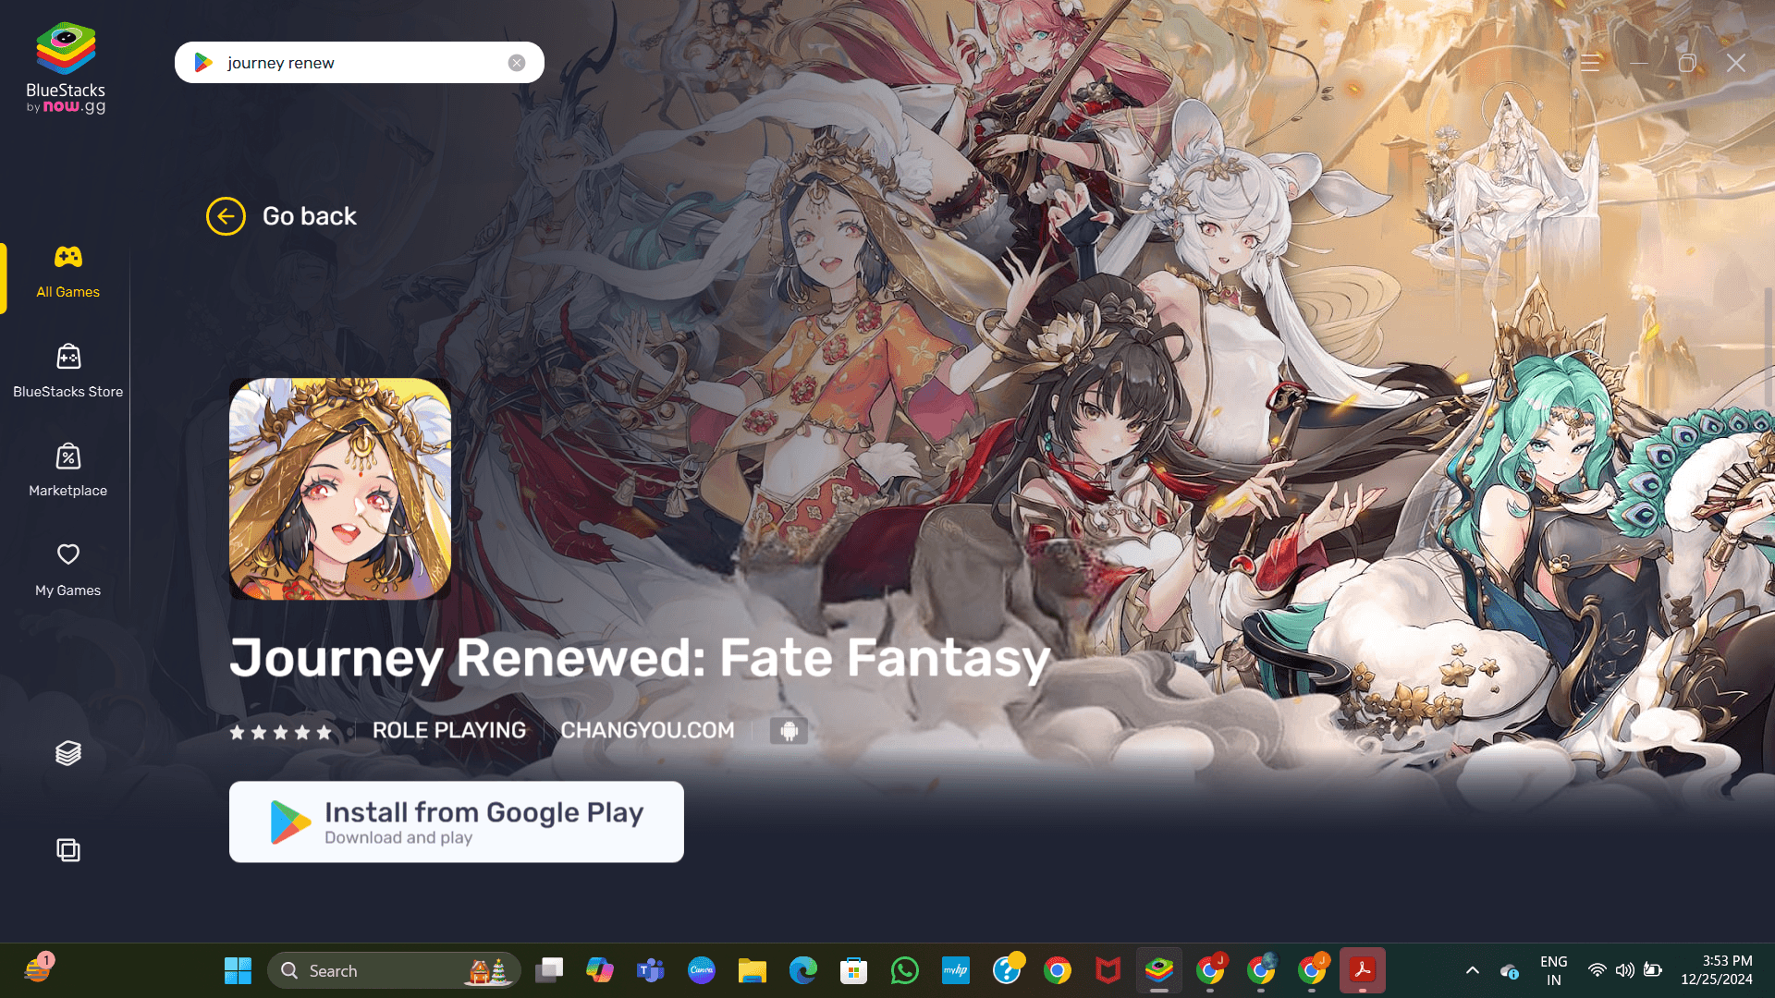Open File Explorer on the taskbar

point(753,970)
